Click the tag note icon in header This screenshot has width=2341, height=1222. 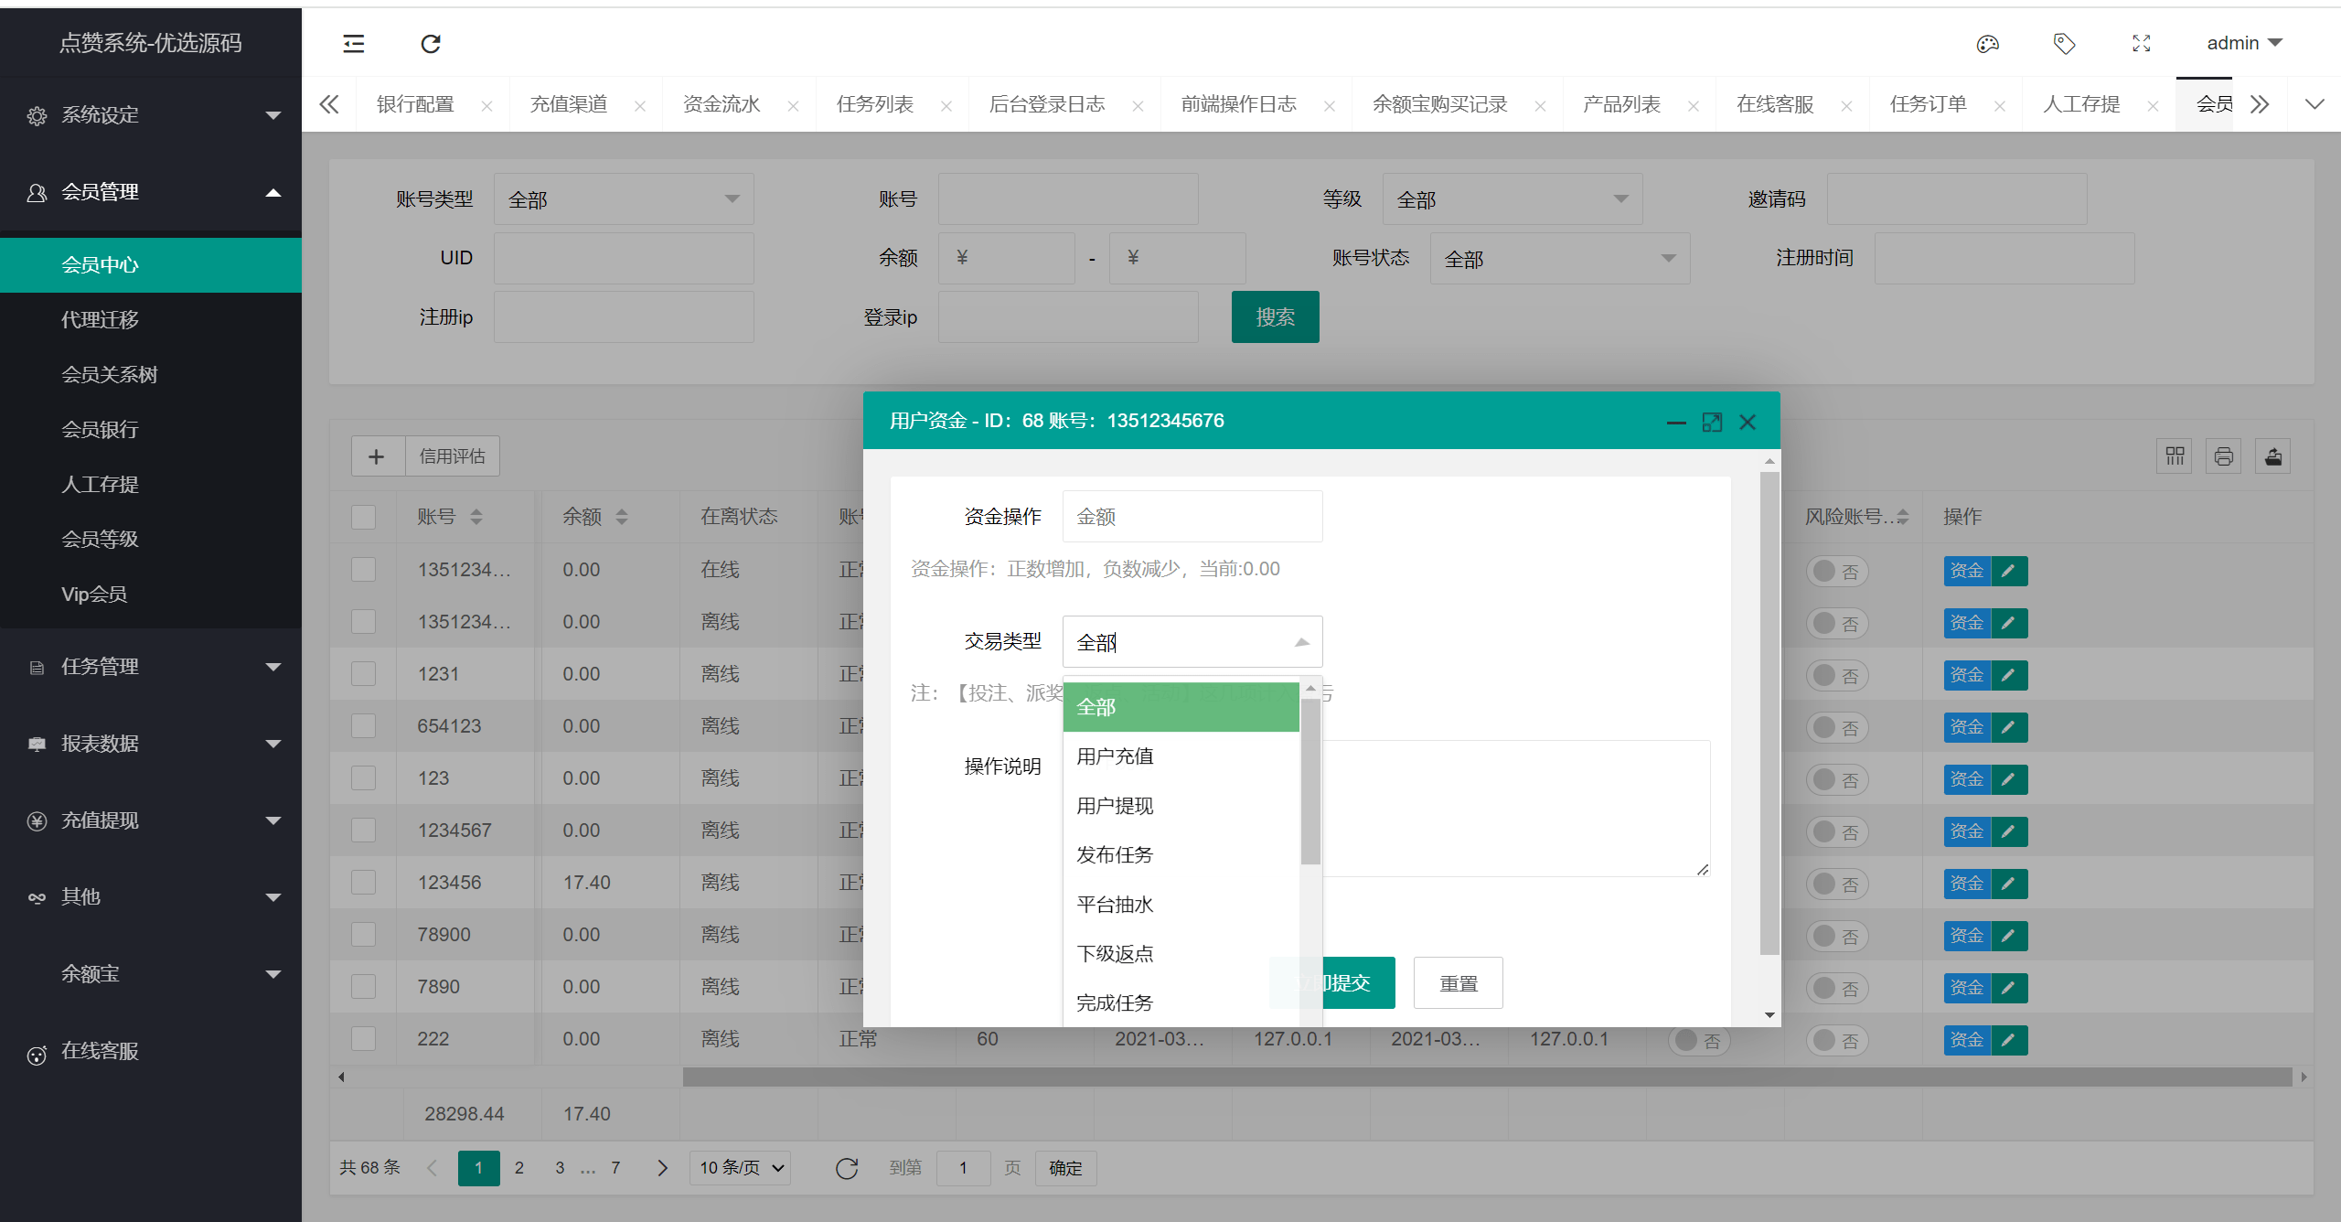pyautogui.click(x=2064, y=44)
